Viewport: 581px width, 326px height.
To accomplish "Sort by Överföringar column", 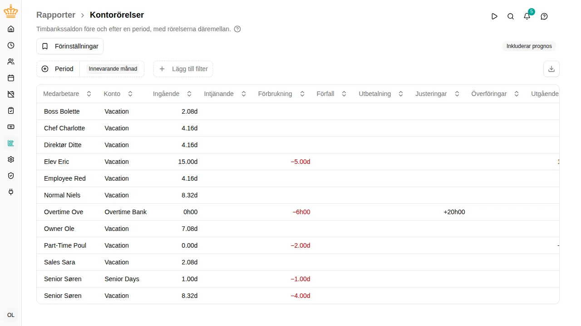I will click(495, 94).
